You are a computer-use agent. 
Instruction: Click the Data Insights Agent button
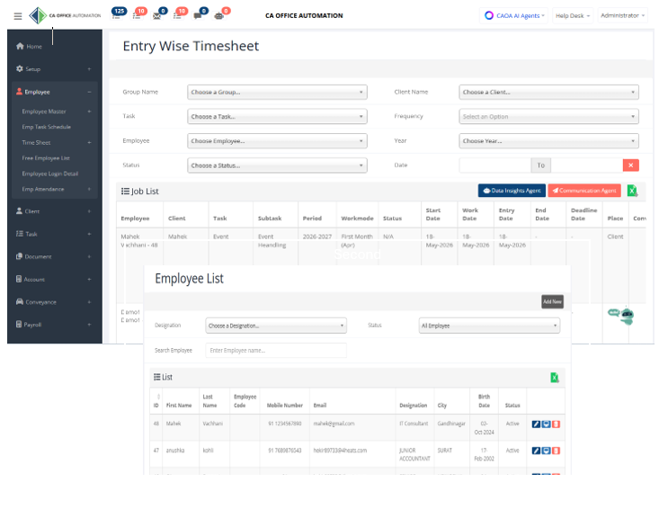512,191
